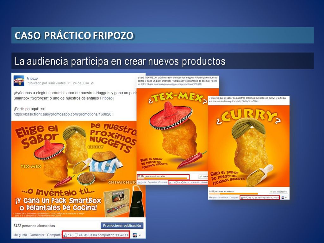
Task: Click the share arrow icon beside '12 veces'
Action: click(253, 198)
